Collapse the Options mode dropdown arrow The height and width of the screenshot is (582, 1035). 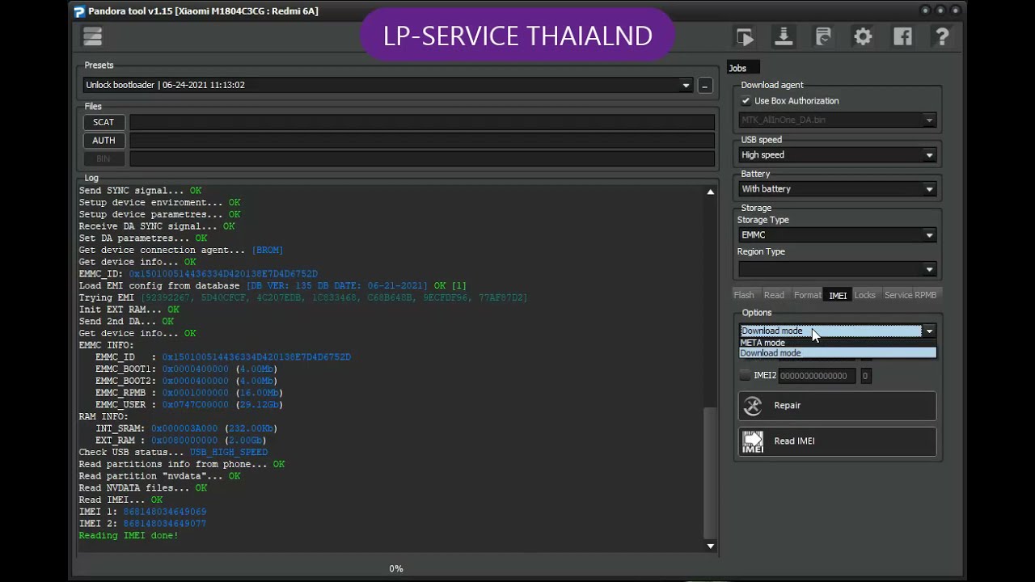pyautogui.click(x=929, y=331)
